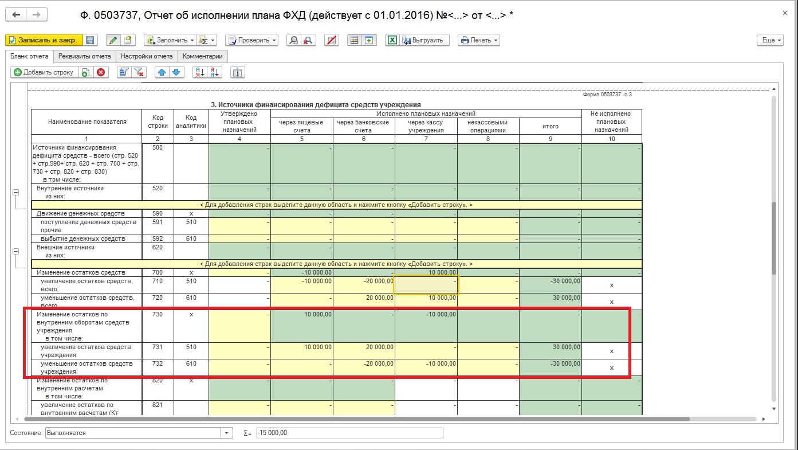Collapse the Внешние источники group
This screenshot has height=450, width=798.
15,251
